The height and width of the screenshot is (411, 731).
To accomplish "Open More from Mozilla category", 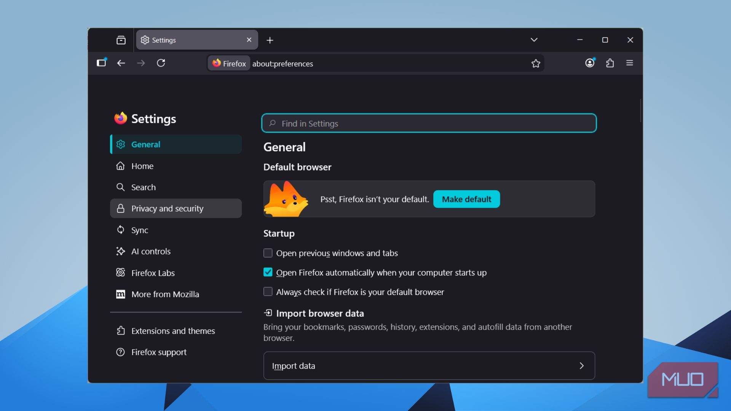I will coord(176,294).
